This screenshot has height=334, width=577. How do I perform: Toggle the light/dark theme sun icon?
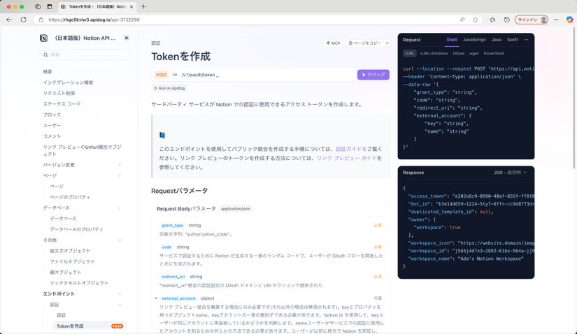pyautogui.click(x=126, y=38)
